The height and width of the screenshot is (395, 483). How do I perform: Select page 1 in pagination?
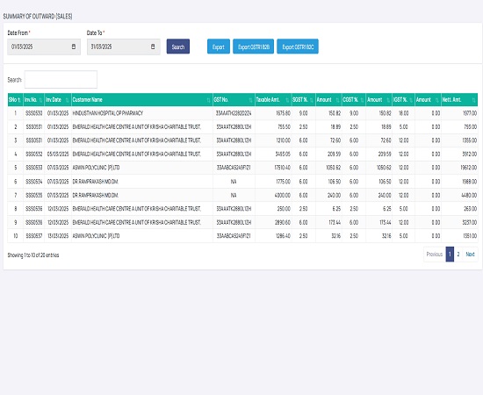[x=450, y=255]
